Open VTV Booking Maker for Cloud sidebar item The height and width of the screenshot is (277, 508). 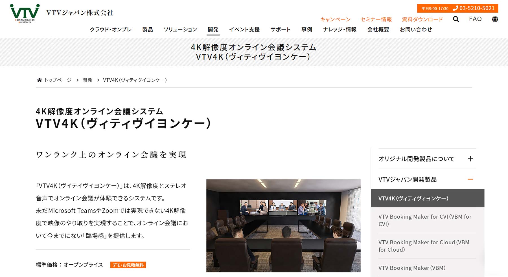tap(427, 246)
